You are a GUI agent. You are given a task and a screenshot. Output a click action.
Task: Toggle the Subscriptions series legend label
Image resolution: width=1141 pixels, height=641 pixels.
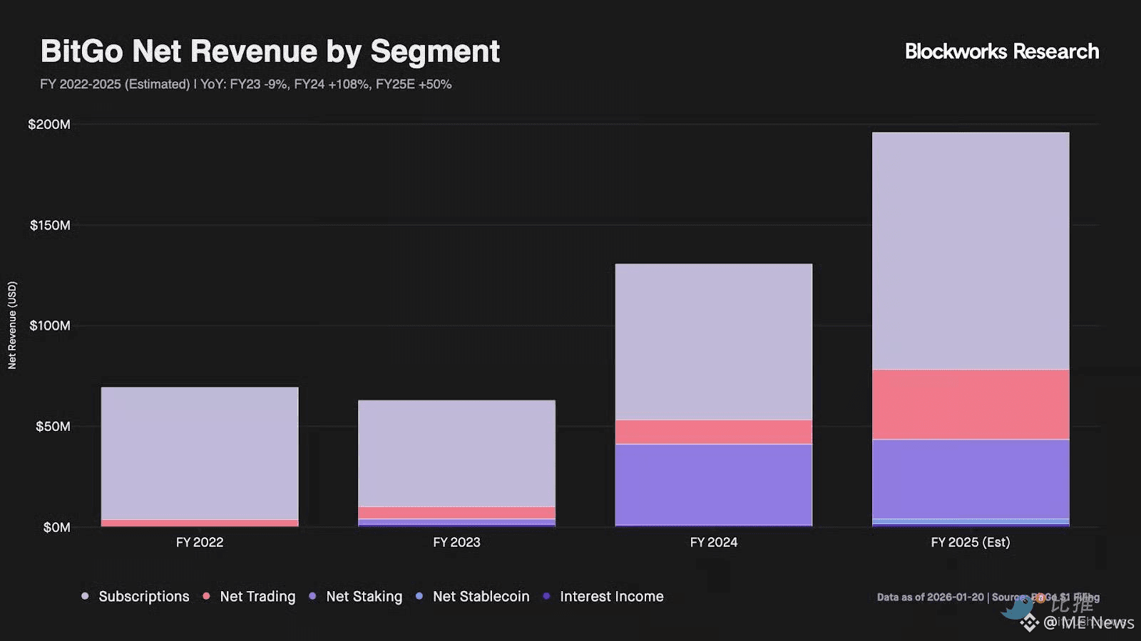[x=143, y=596]
